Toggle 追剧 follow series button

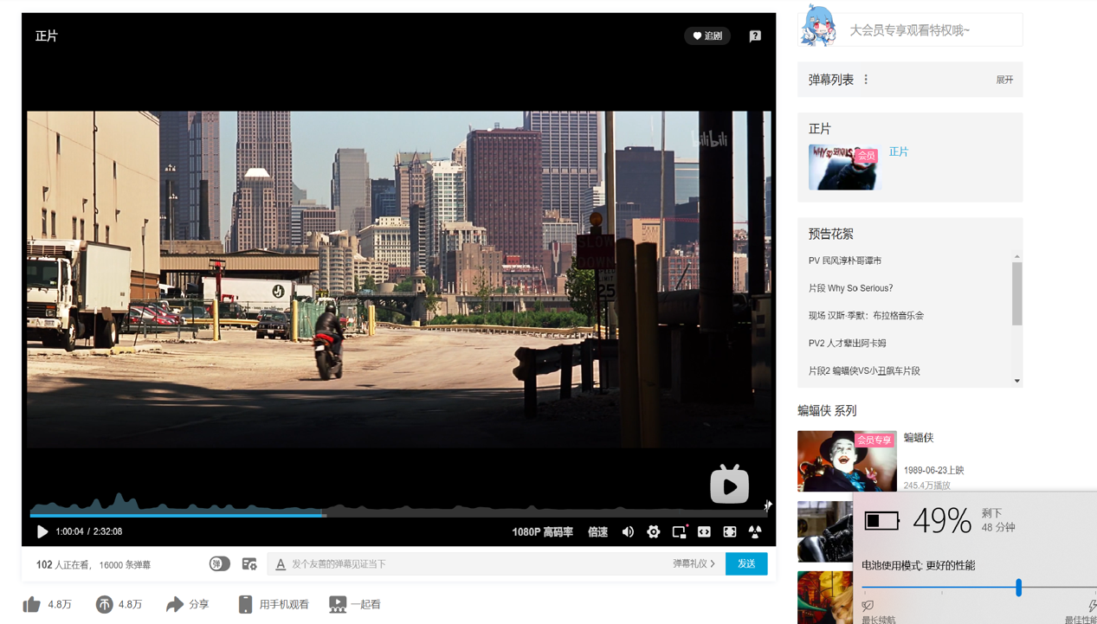click(x=707, y=35)
